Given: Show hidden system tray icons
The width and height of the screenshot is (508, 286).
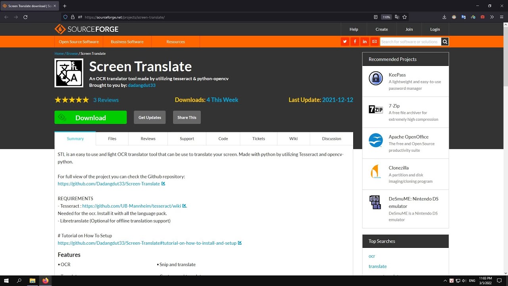Looking at the screenshot, I should 445,281.
